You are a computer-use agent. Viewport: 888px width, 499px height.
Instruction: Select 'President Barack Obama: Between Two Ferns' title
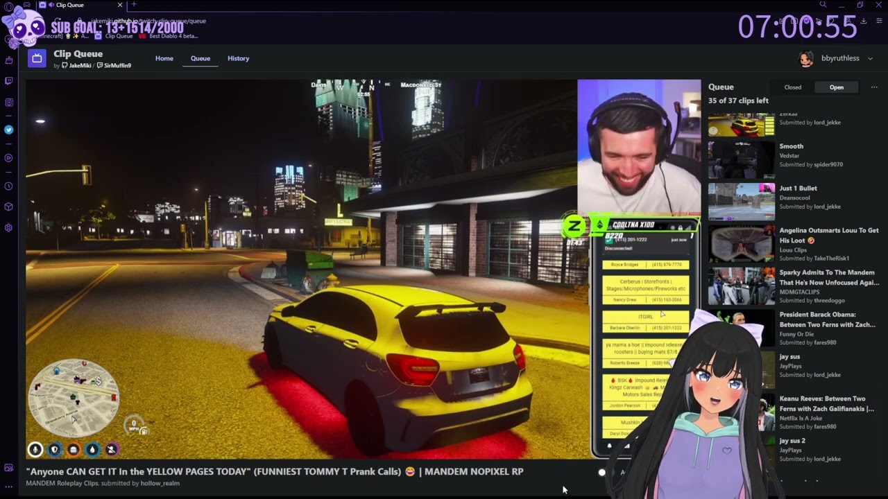coord(828,319)
